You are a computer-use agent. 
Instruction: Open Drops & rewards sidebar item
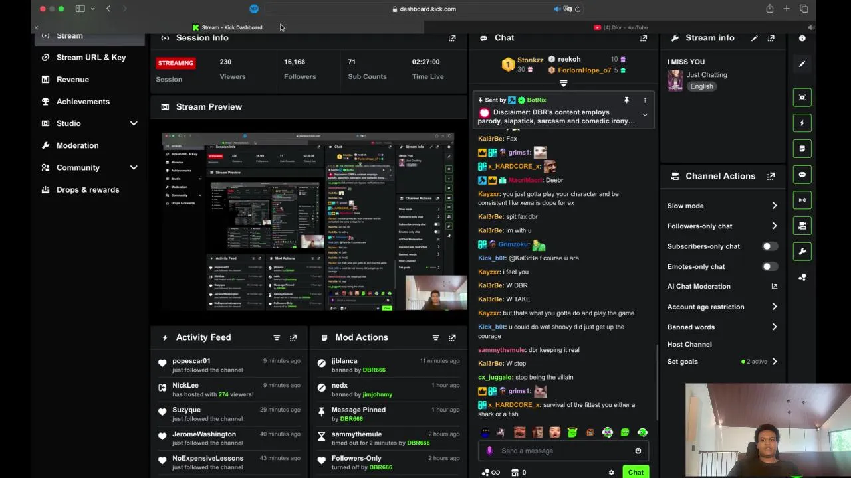pyautogui.click(x=87, y=190)
